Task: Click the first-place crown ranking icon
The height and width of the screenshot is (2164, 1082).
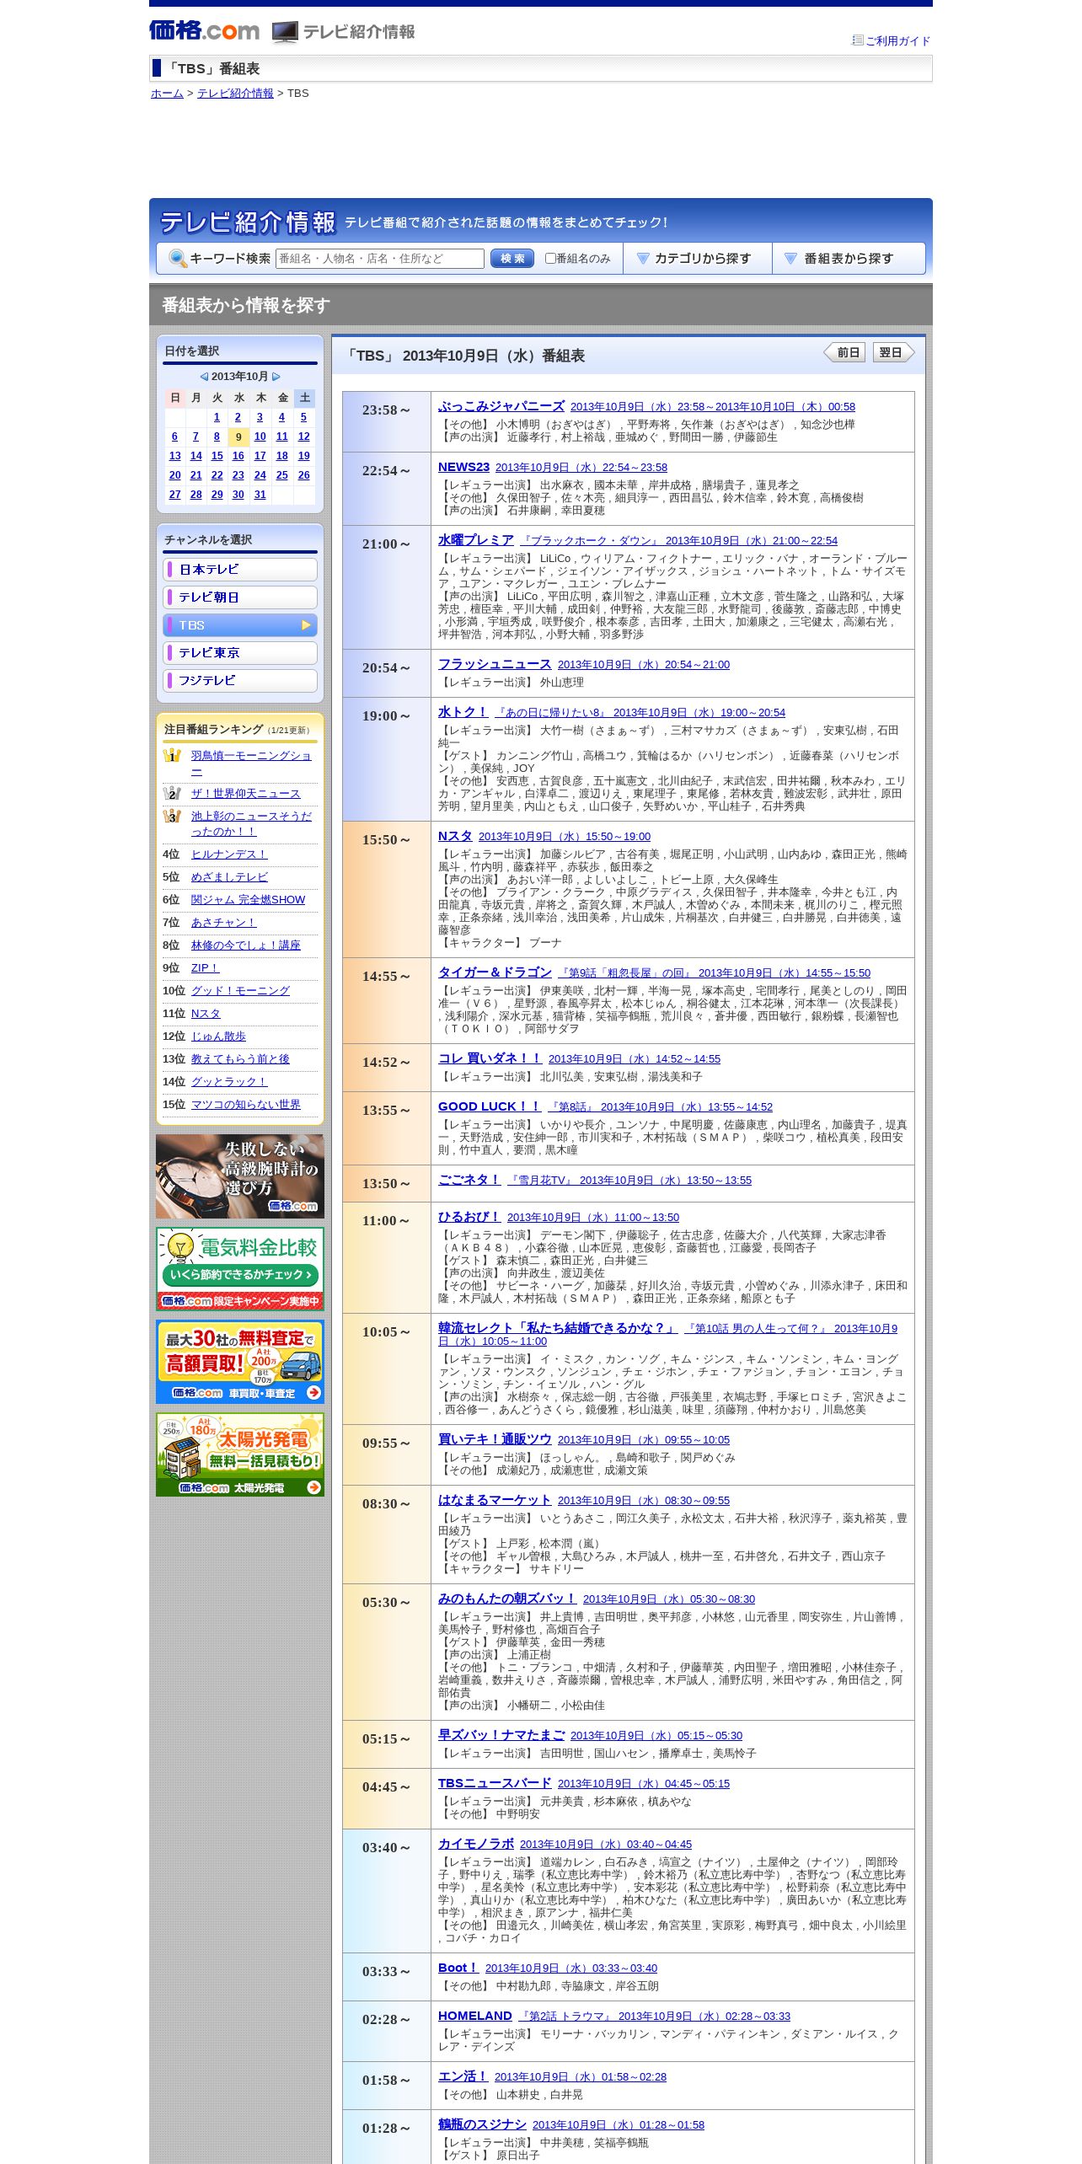Action: click(172, 756)
